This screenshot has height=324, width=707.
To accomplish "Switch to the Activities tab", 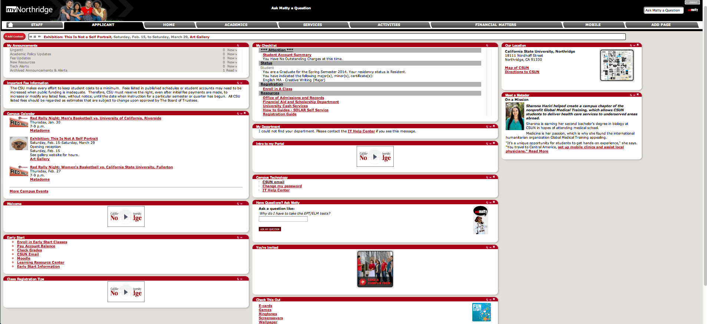I will (389, 25).
